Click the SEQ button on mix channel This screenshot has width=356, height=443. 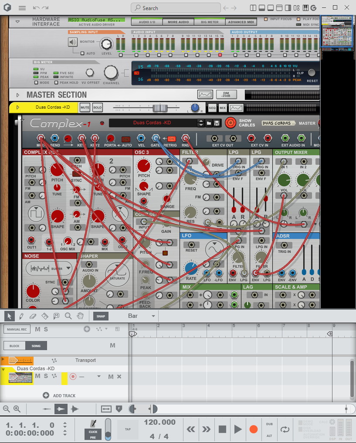[x=212, y=108]
